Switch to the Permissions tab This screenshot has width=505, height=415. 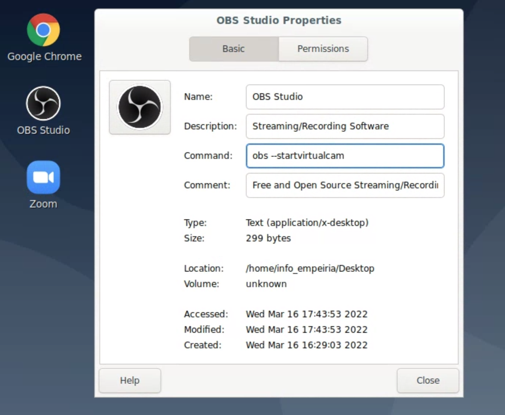pos(323,49)
